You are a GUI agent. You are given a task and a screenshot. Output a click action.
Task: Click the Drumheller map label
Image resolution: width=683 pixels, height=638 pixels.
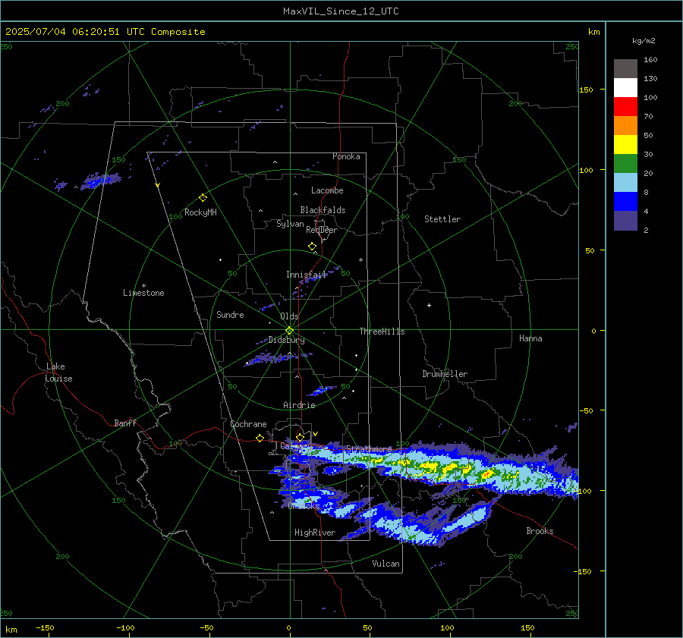pyautogui.click(x=445, y=374)
